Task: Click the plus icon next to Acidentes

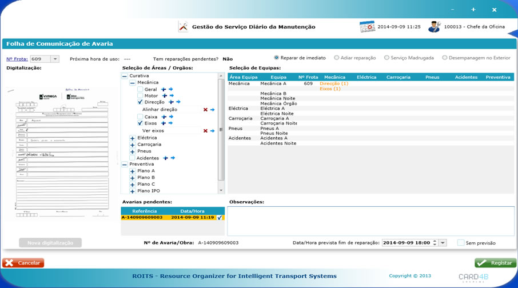Action: click(165, 158)
